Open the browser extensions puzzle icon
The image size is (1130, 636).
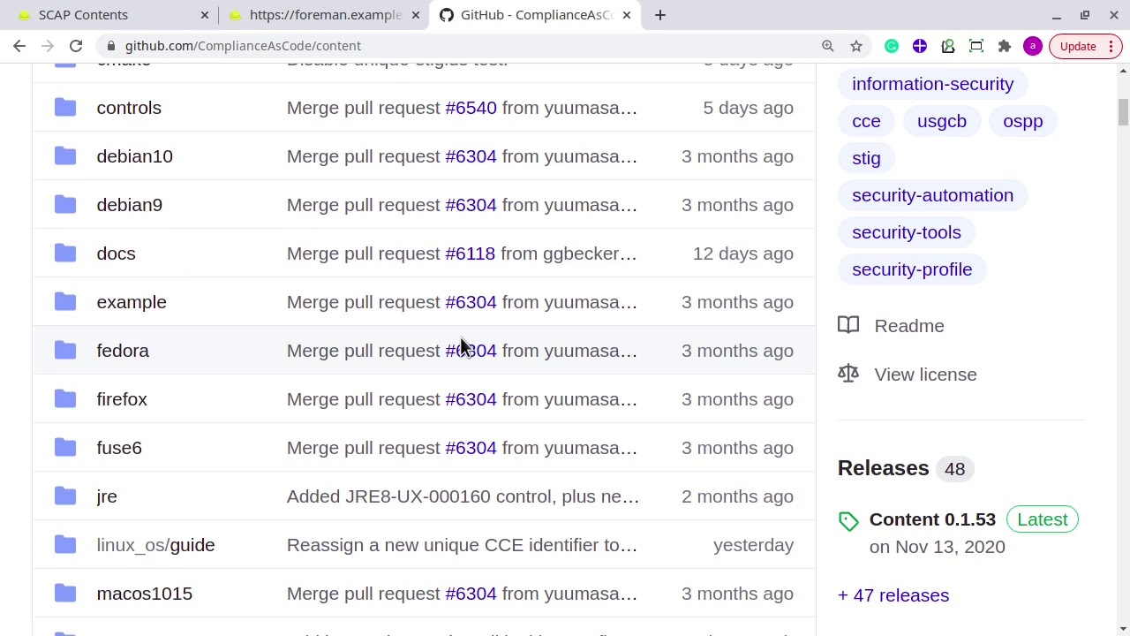1005,46
